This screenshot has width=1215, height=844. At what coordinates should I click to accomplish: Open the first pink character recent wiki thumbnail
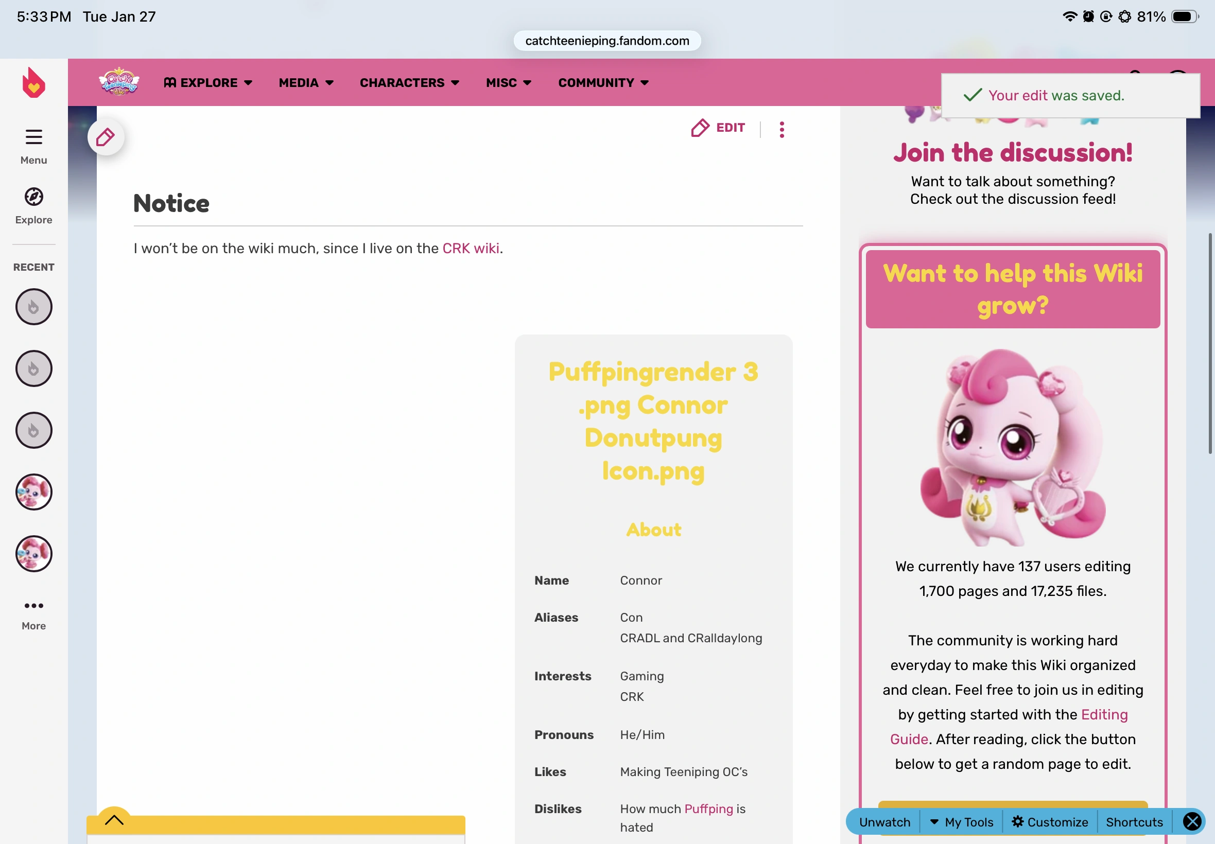33,492
